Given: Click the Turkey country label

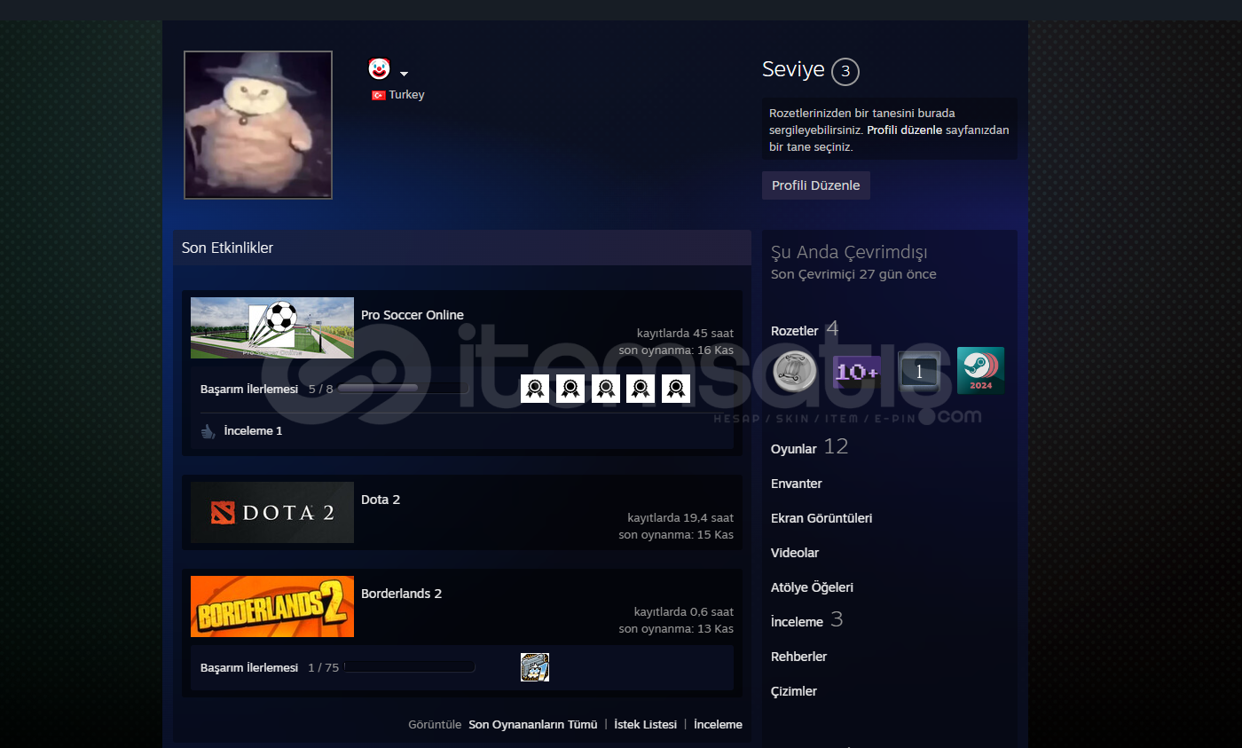Looking at the screenshot, I should pos(406,95).
